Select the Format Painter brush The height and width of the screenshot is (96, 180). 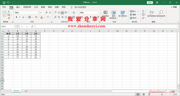9,18
